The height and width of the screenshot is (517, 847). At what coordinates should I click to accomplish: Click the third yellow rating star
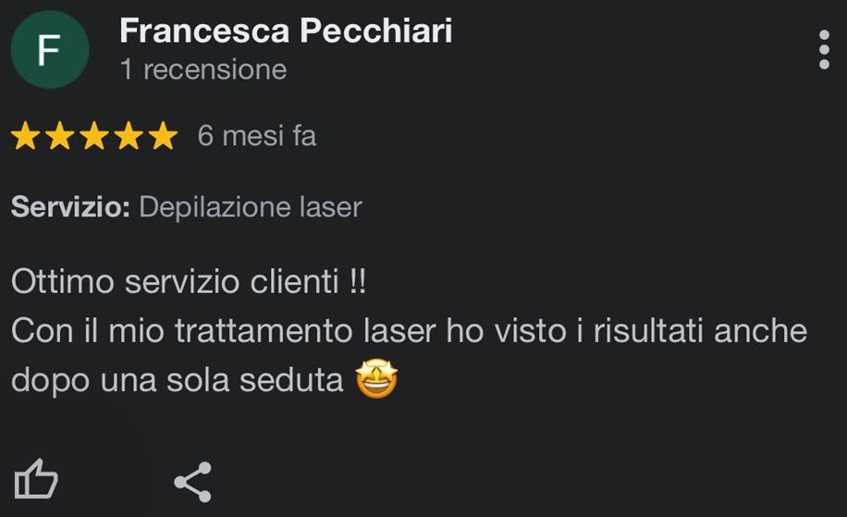tap(94, 136)
